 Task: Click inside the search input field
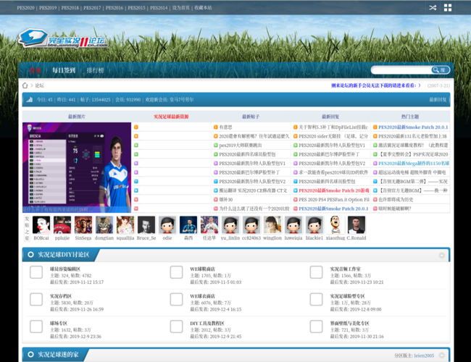400,70
